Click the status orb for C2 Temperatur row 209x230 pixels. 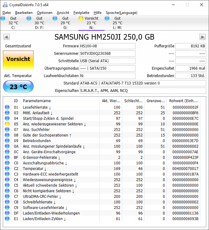tap(7, 168)
